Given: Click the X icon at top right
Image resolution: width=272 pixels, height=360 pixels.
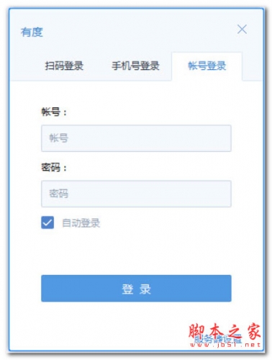Looking at the screenshot, I should pyautogui.click(x=242, y=30).
